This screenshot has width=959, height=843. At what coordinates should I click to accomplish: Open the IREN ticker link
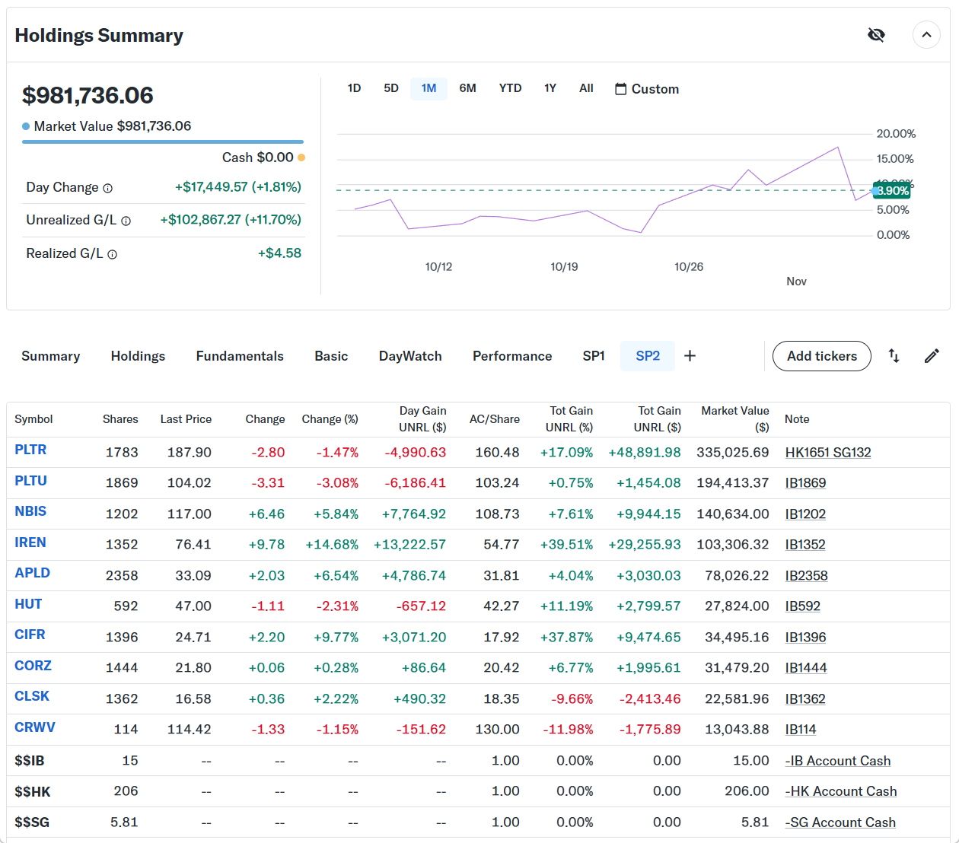[30, 542]
